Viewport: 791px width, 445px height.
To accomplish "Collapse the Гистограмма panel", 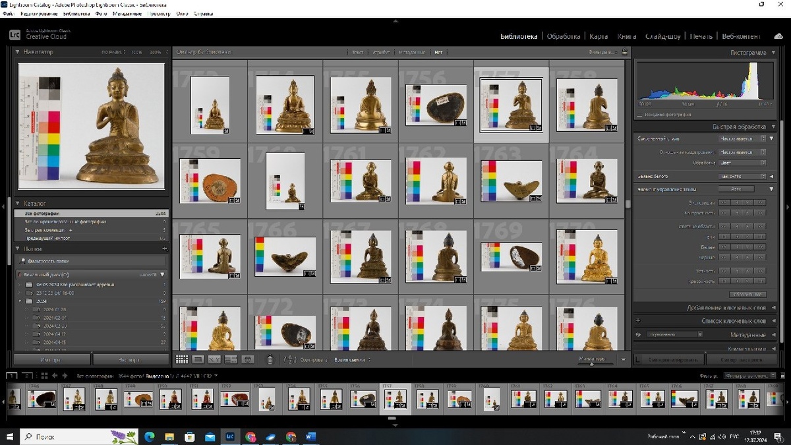I will click(x=773, y=52).
